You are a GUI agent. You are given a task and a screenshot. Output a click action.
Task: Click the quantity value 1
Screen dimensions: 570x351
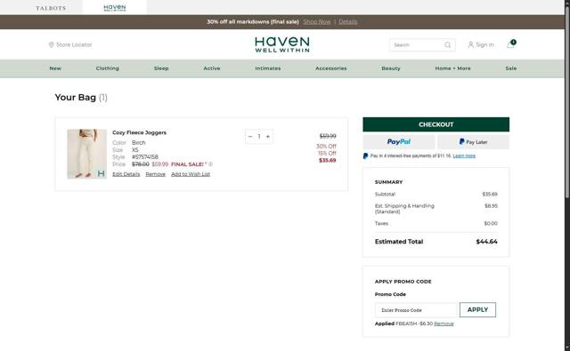click(x=259, y=136)
